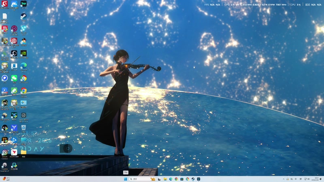
Task: Open the green WeChat desktop icon
Action: coord(14,79)
